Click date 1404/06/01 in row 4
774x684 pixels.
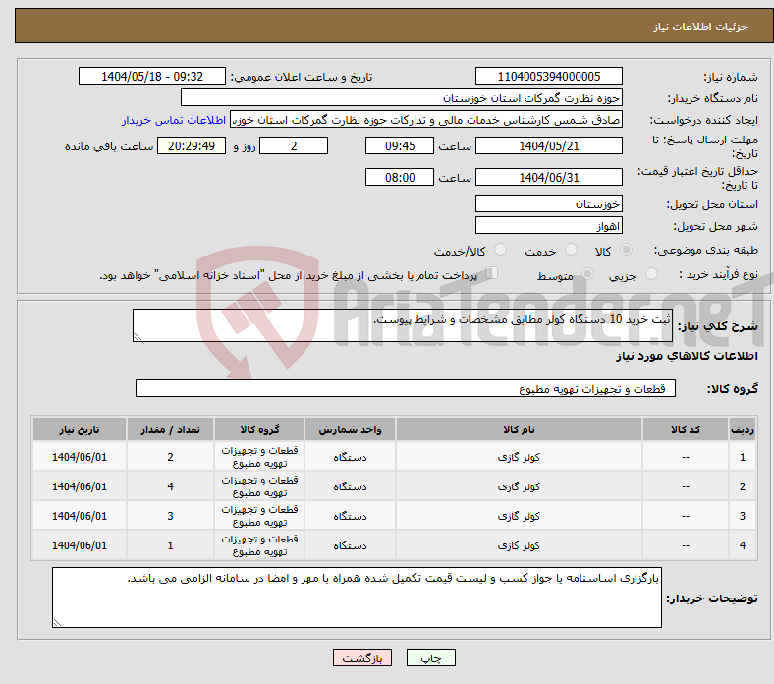(x=80, y=545)
